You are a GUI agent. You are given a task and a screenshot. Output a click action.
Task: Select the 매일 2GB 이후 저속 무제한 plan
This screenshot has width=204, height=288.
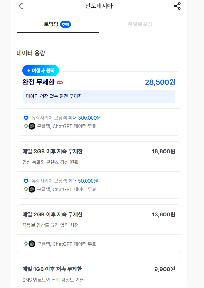click(x=99, y=229)
